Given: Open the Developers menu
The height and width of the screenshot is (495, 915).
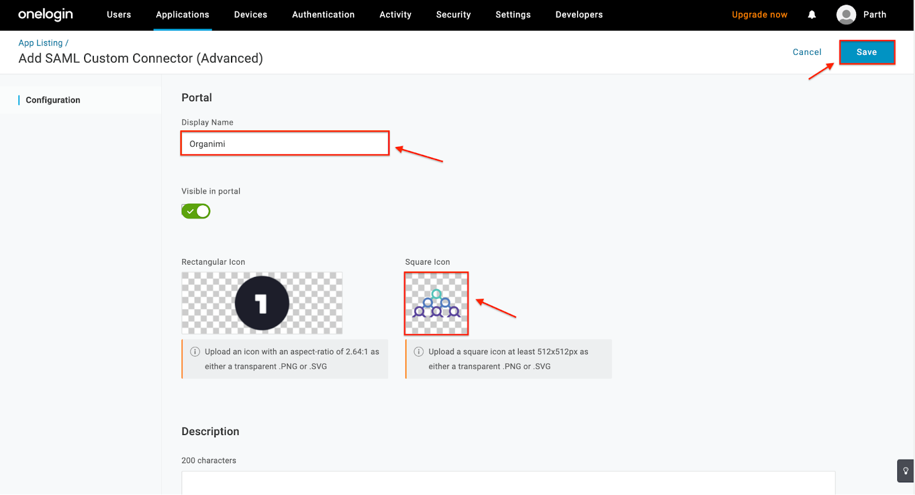Looking at the screenshot, I should coord(579,15).
